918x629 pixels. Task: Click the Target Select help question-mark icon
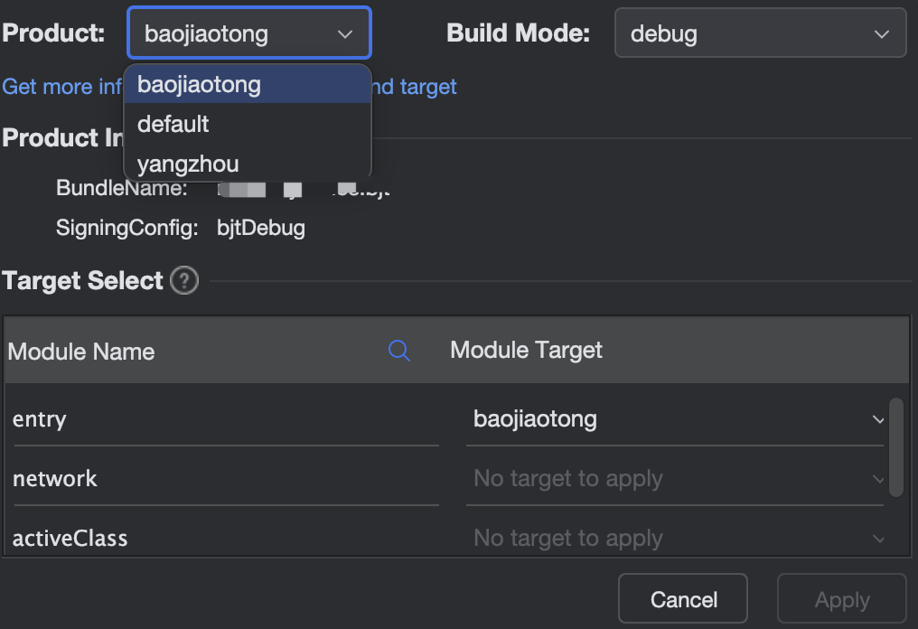click(x=184, y=281)
